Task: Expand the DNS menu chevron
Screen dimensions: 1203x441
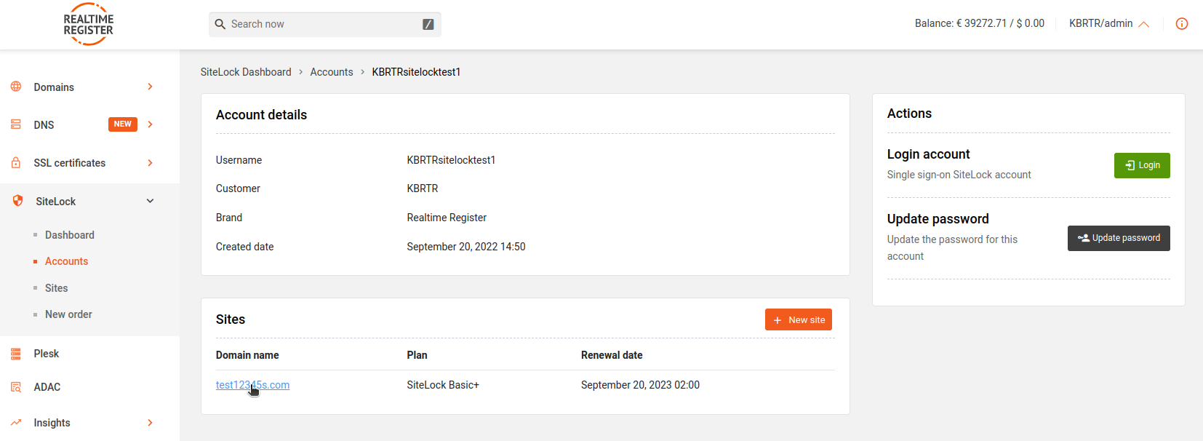Action: click(x=151, y=124)
